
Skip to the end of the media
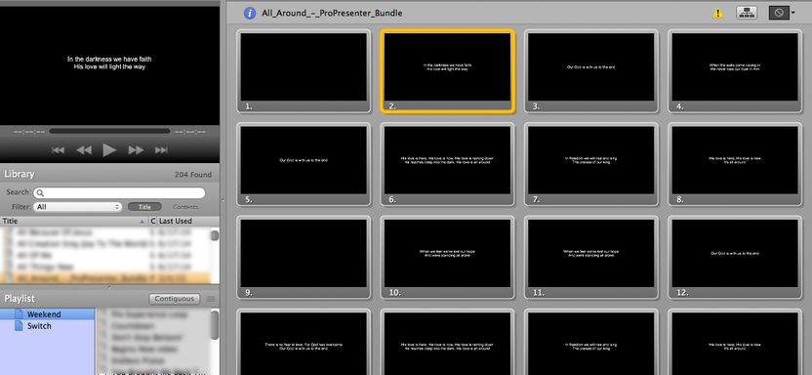pos(162,150)
